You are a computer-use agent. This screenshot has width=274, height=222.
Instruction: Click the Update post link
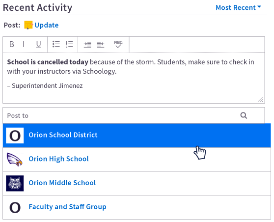click(47, 25)
